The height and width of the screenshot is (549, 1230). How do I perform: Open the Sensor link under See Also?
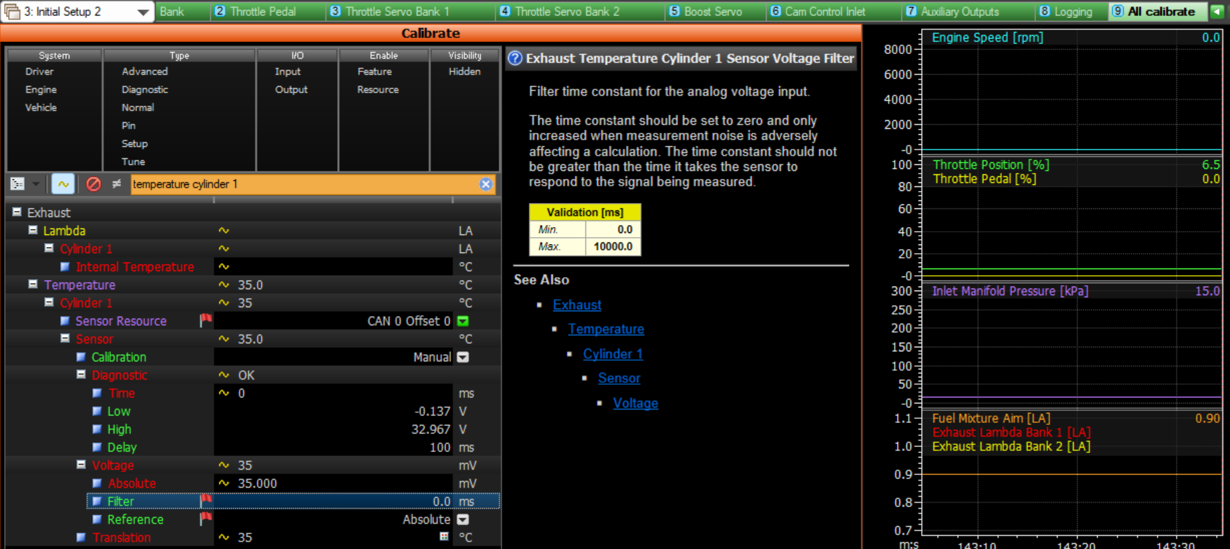point(619,378)
